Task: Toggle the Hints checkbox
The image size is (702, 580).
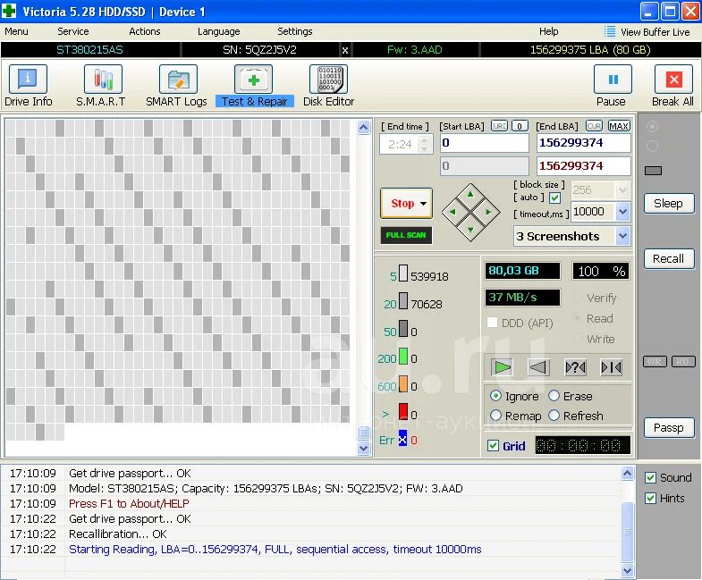Action: click(x=650, y=498)
